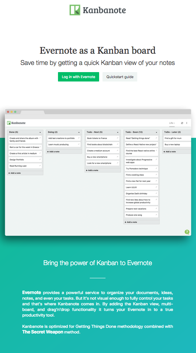
Task: Click the green help question mark bubble
Action: pyautogui.click(x=187, y=232)
